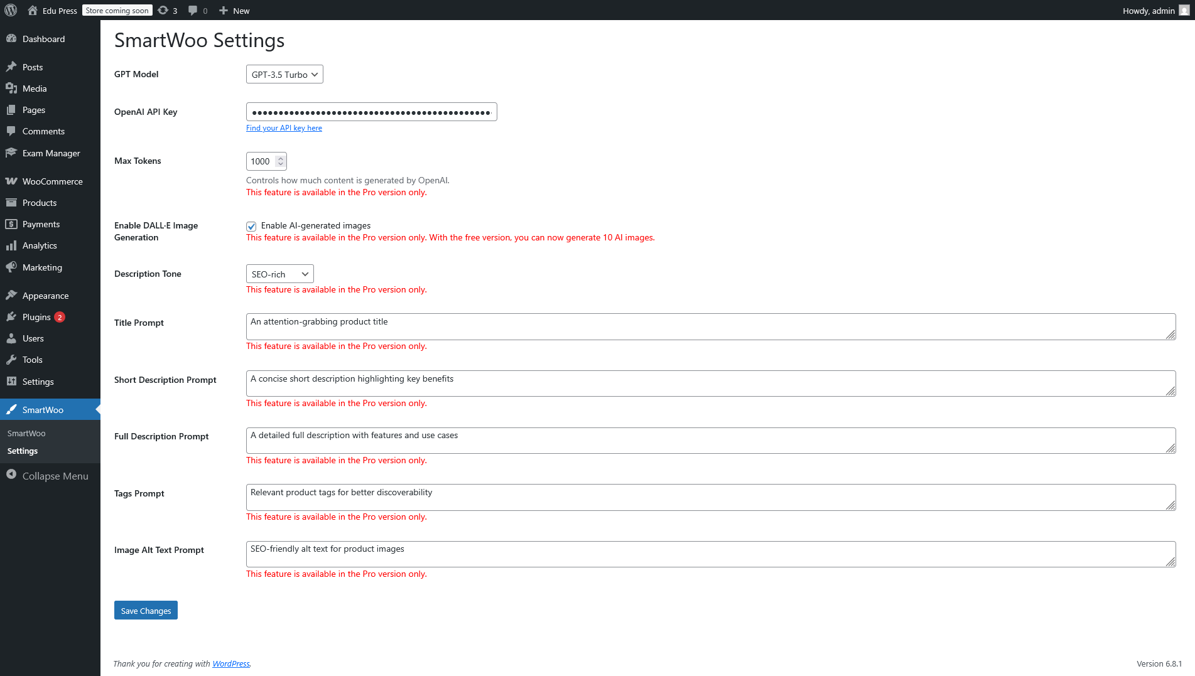
Task: Click the Short Description Prompt textarea
Action: pos(711,384)
